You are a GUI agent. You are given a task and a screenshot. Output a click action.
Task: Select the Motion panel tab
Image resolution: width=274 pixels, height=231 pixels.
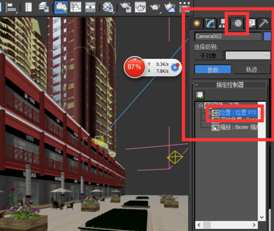237,23
